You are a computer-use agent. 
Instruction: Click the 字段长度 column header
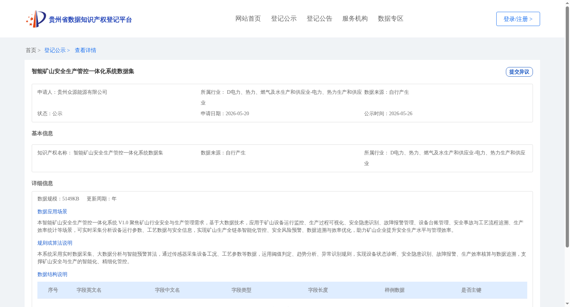tap(318, 290)
